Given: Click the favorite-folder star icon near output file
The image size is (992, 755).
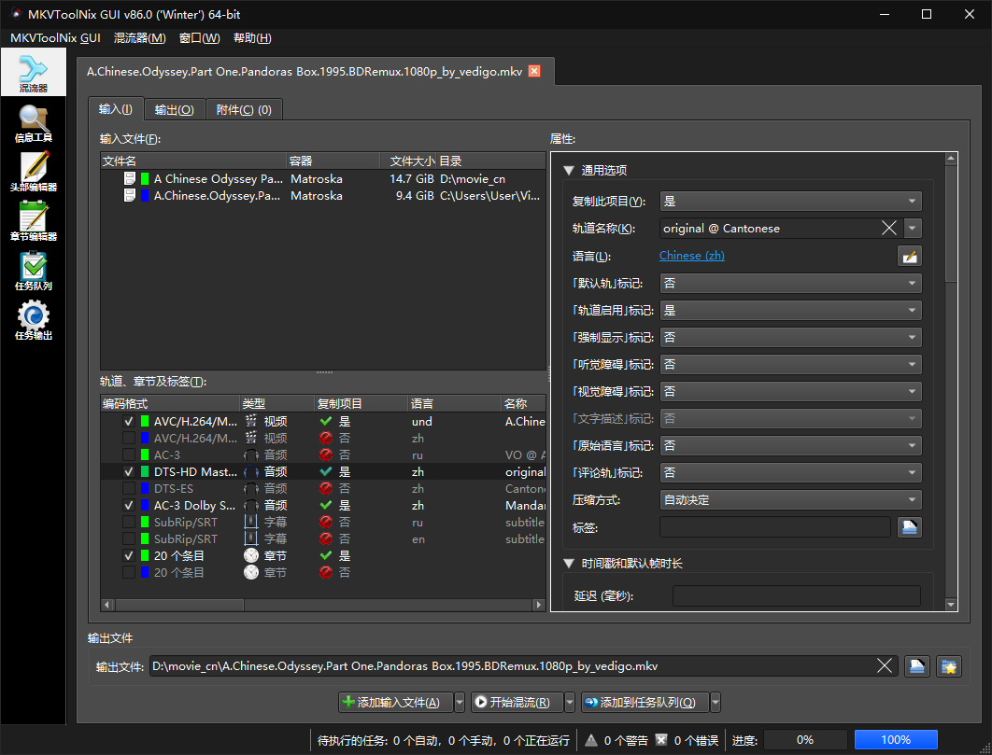Looking at the screenshot, I should point(949,665).
